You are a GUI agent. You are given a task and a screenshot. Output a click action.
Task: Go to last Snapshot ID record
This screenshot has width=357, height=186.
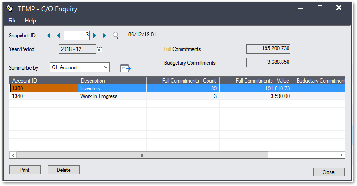coord(105,36)
